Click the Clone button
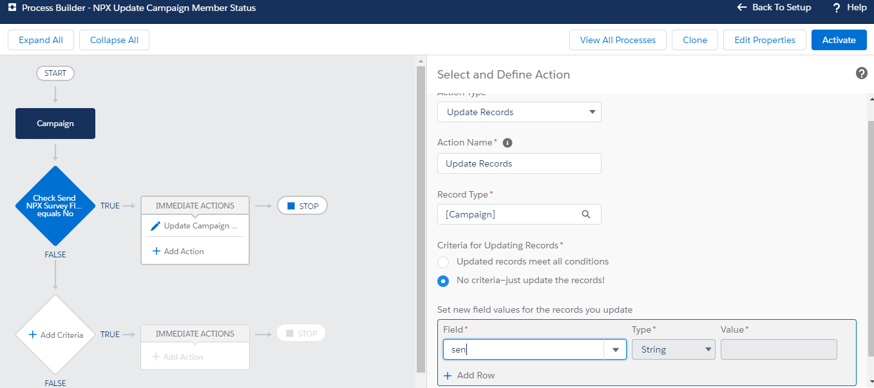This screenshot has height=388, width=874. [x=695, y=40]
